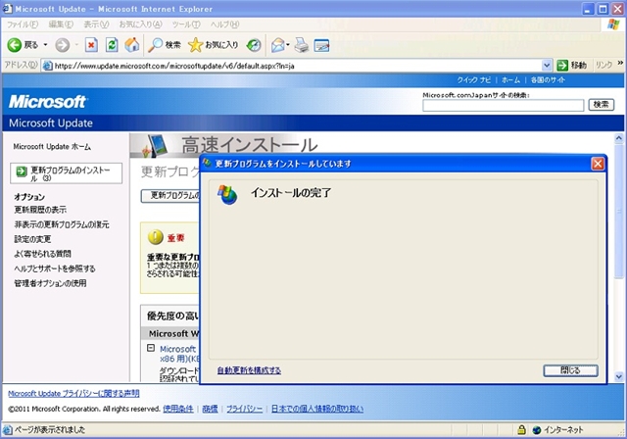
Task: Click the 更新プログラムのインストール (3) button
Action: coord(66,173)
